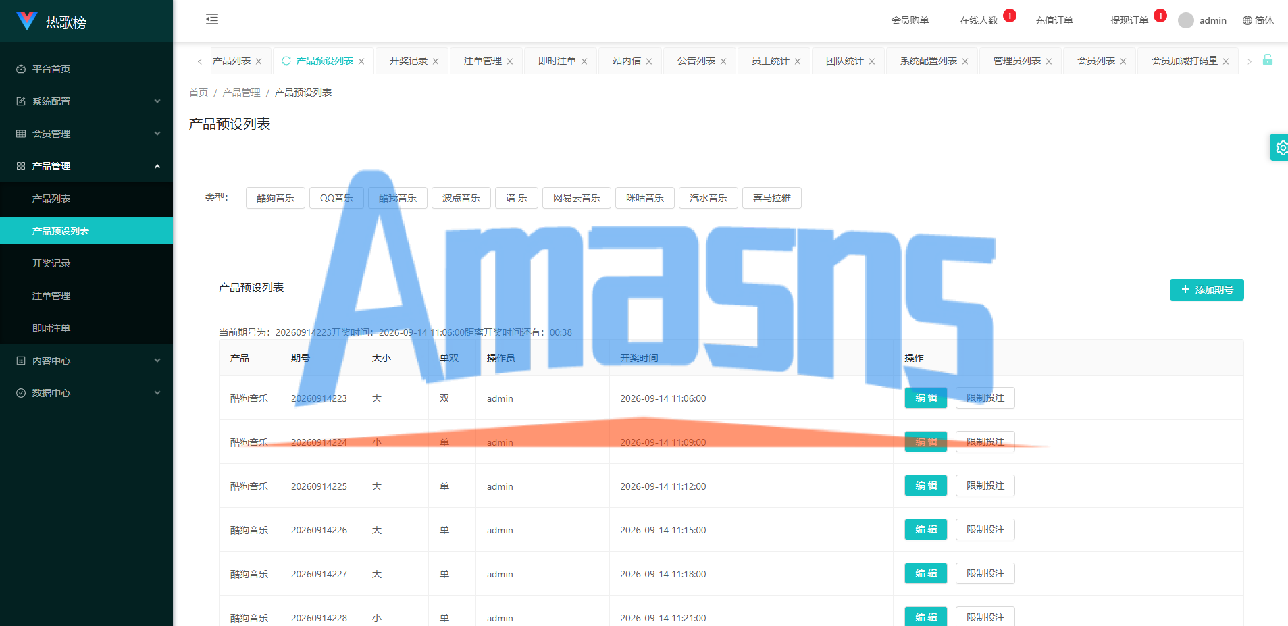Image resolution: width=1288 pixels, height=626 pixels.
Task: Switch to the 公告列表 tab
Action: click(696, 61)
